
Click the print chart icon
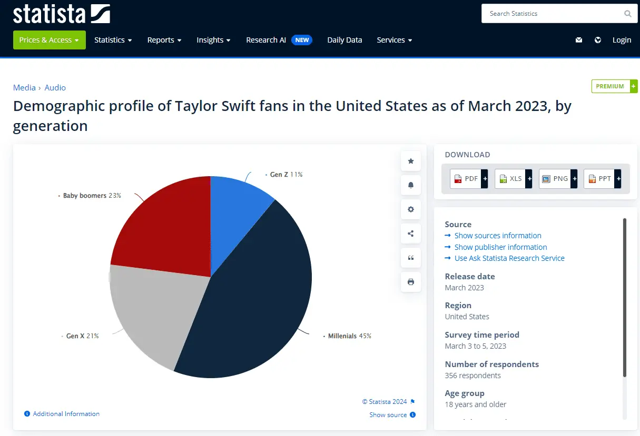click(411, 282)
